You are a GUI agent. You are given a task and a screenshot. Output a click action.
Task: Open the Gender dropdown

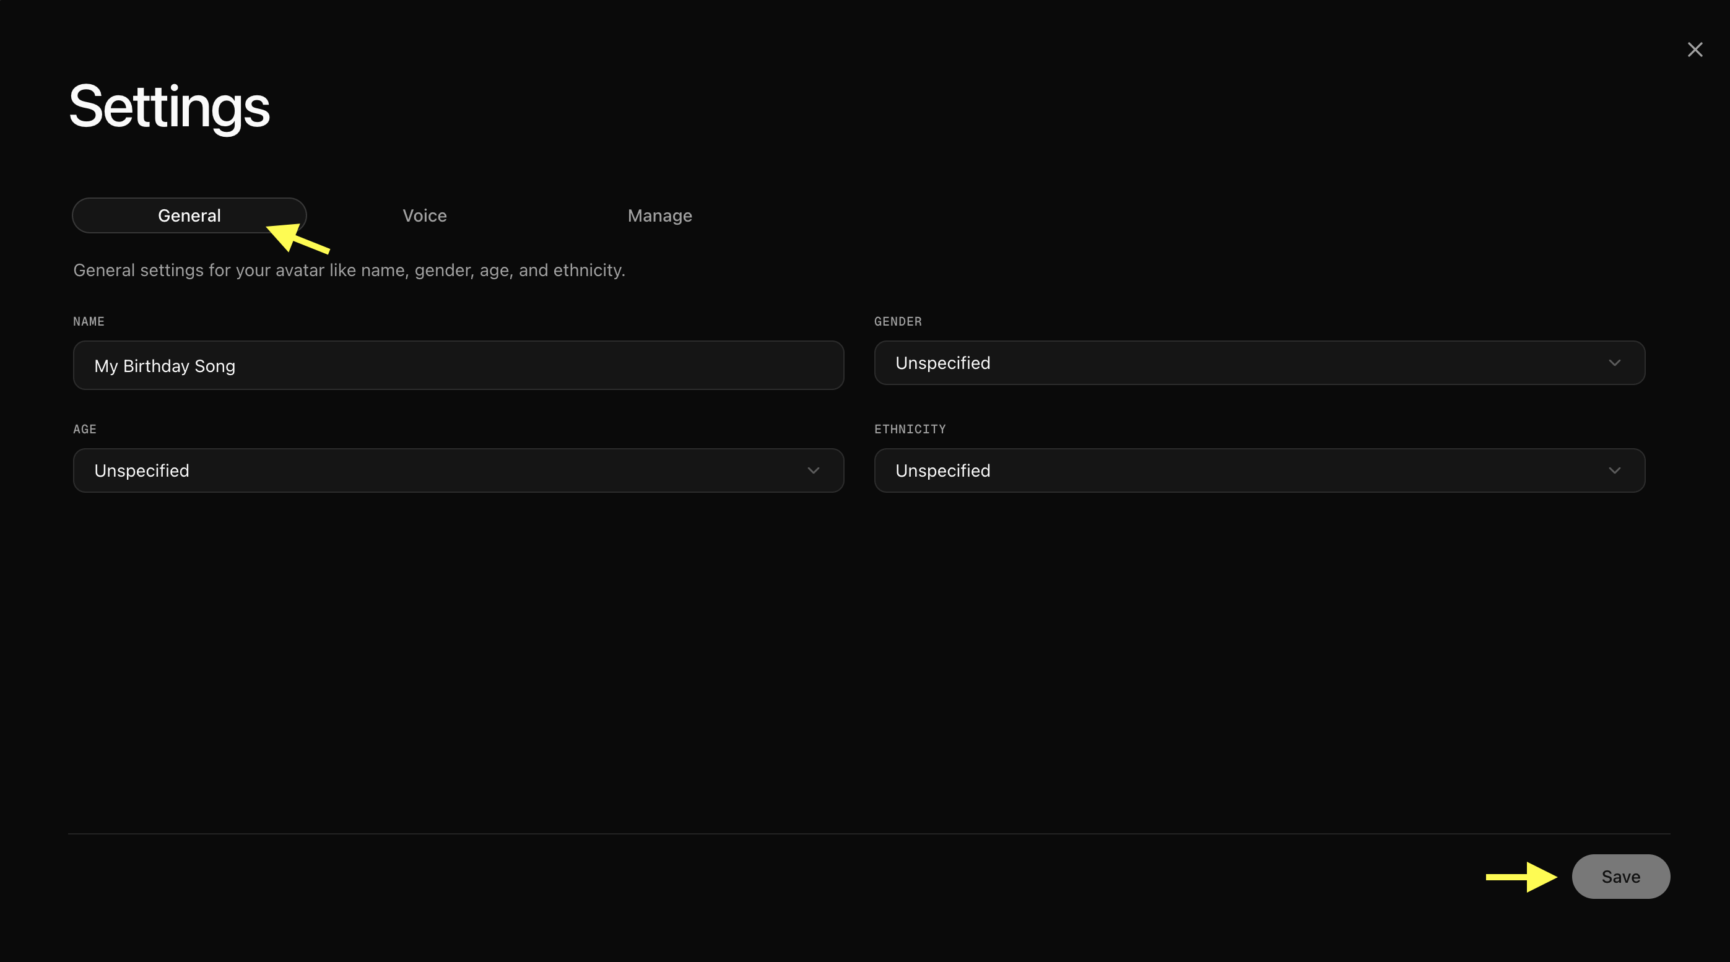(x=1259, y=363)
